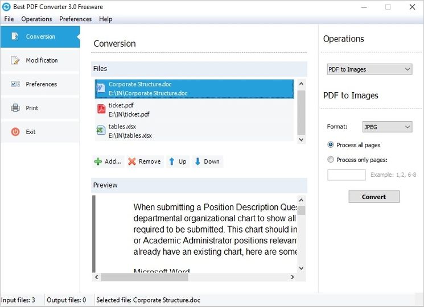Open the JPEG Format dropdown
Screen dimensions: 424x307
click(387, 127)
